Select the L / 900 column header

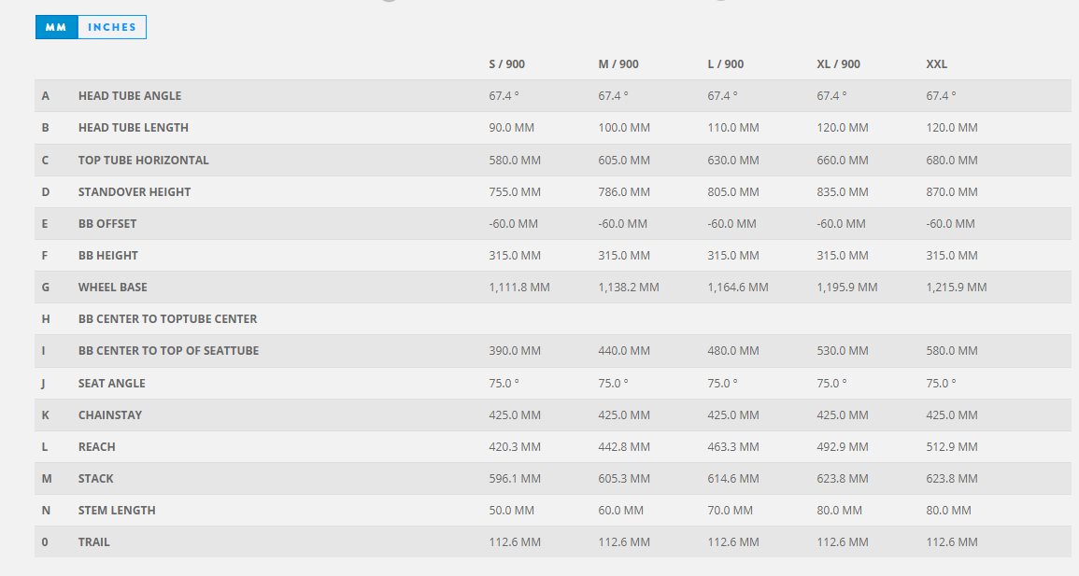click(726, 64)
